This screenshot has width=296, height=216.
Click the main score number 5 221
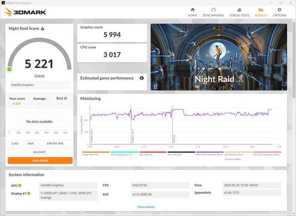point(39,64)
